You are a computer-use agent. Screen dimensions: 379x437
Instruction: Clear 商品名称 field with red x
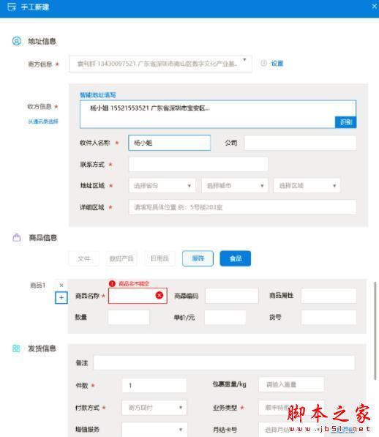[x=160, y=295]
